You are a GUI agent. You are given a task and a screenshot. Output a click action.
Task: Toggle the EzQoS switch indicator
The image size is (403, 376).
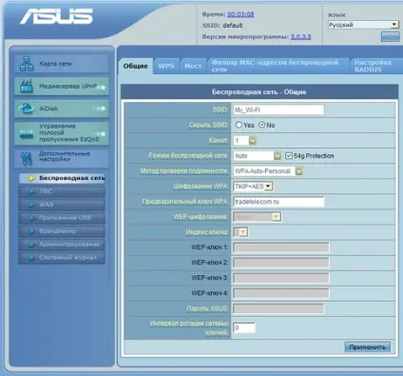tap(101, 134)
